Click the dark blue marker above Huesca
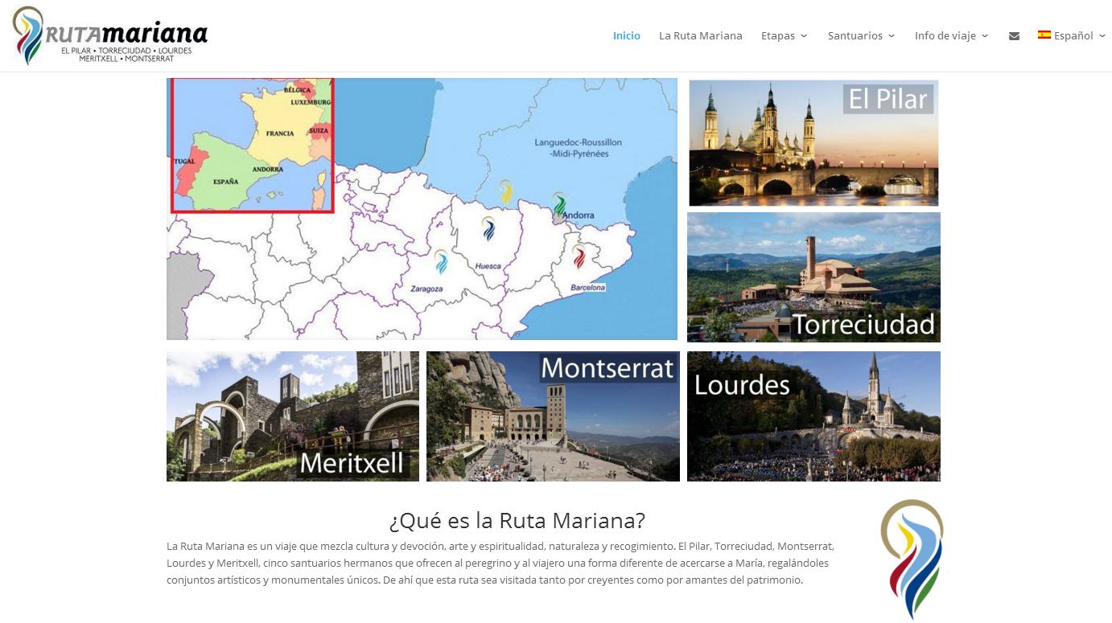Image resolution: width=1112 pixels, height=623 pixels. point(488,229)
